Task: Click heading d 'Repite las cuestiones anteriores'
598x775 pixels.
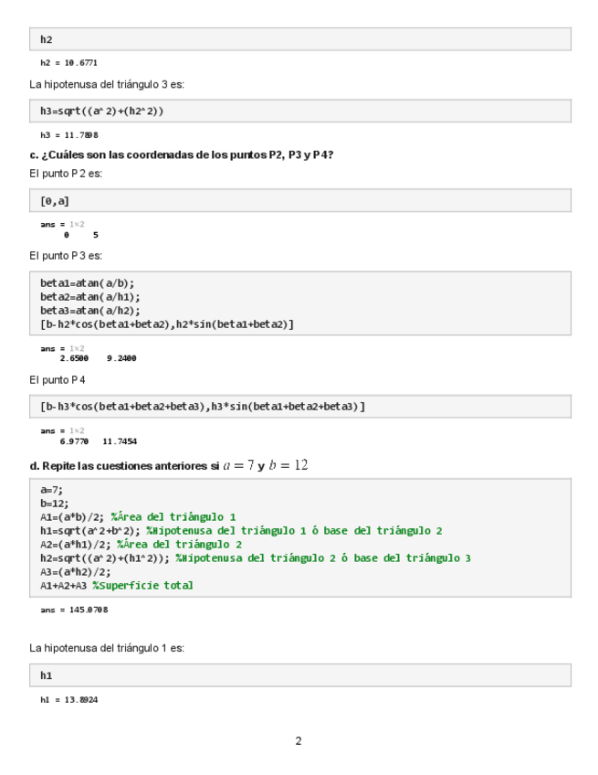Action: pos(168,465)
